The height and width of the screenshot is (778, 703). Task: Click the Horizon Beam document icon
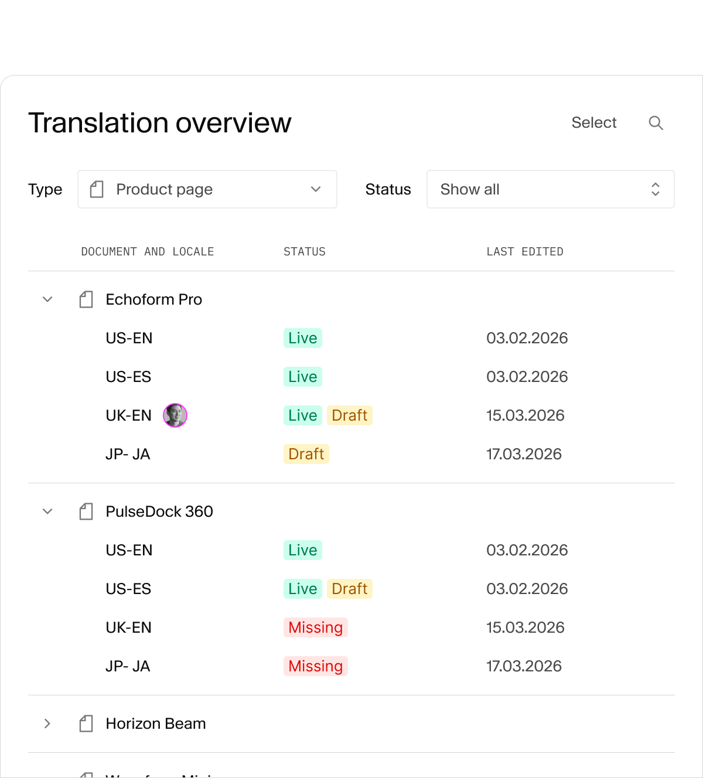(86, 724)
